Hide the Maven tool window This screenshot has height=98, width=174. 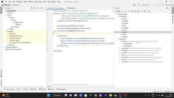170,8
